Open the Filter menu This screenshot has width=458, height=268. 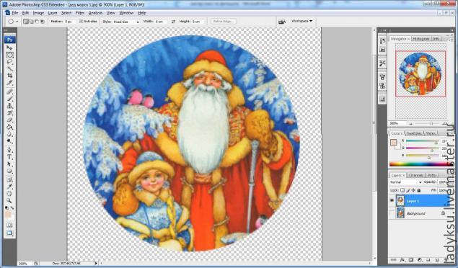[x=80, y=13]
